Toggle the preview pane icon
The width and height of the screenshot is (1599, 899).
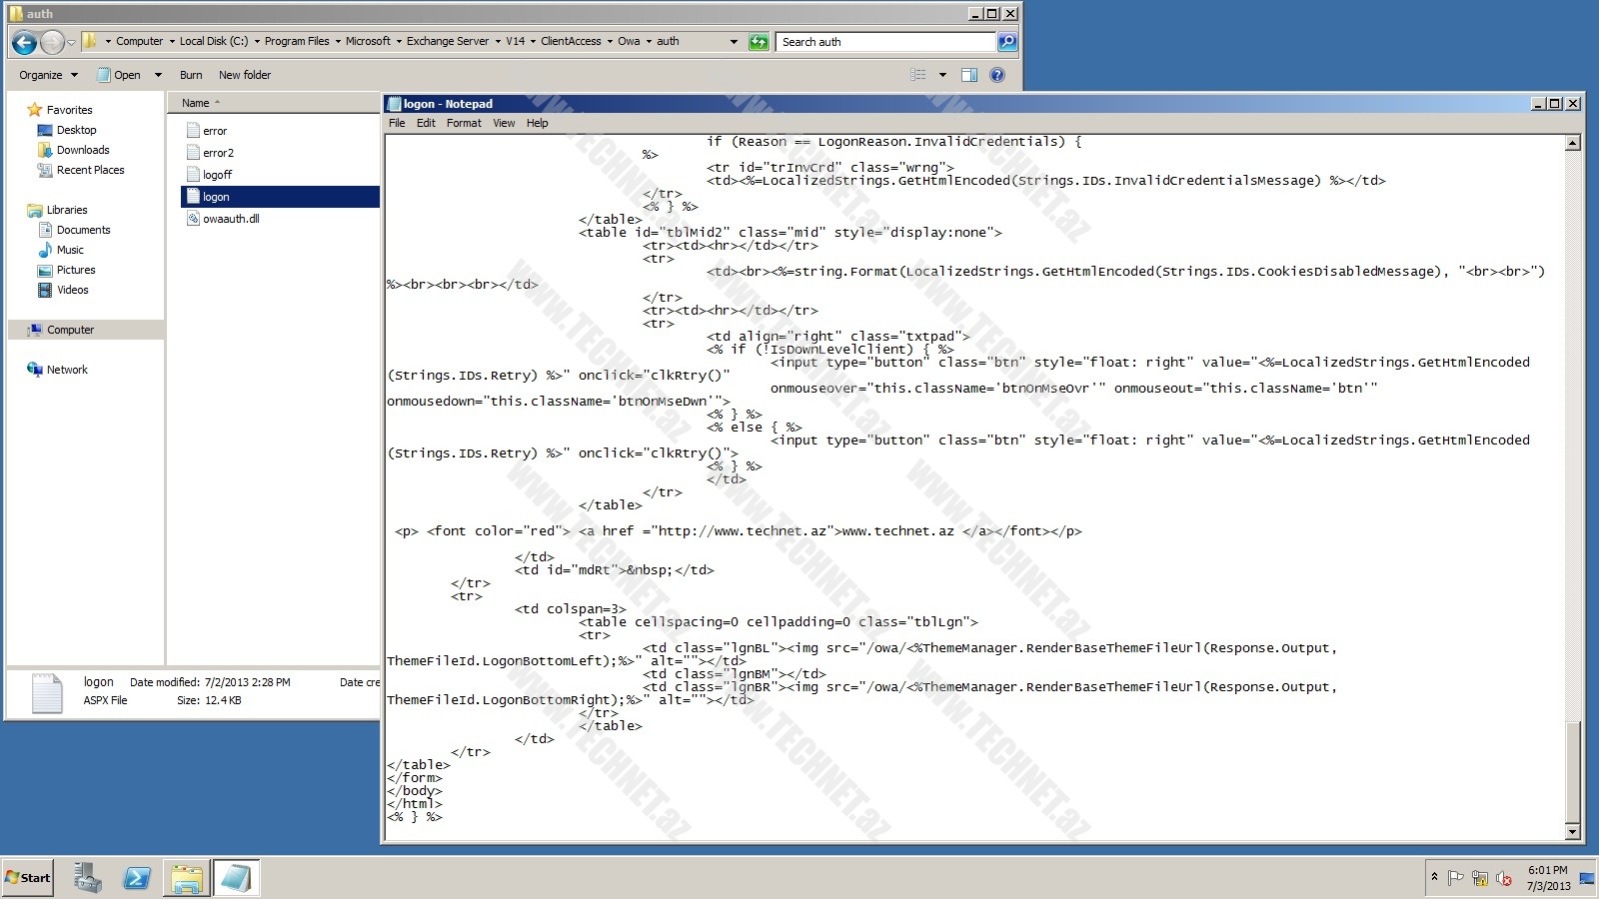click(x=968, y=75)
